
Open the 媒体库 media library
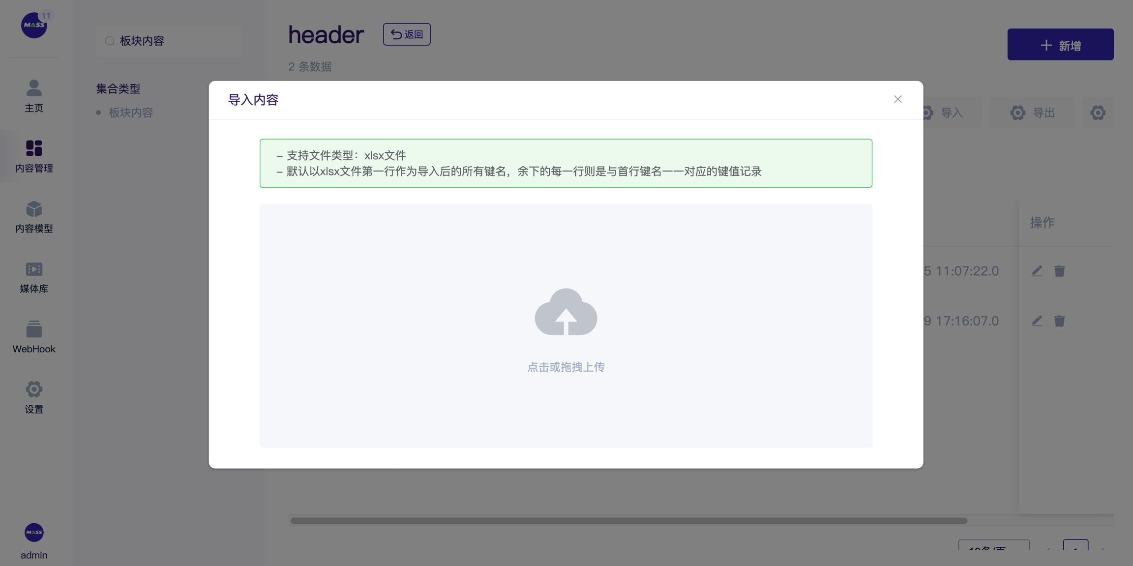(x=34, y=277)
